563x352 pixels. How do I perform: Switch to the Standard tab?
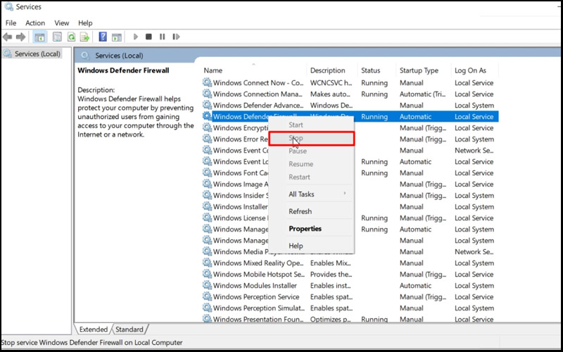coord(129,329)
